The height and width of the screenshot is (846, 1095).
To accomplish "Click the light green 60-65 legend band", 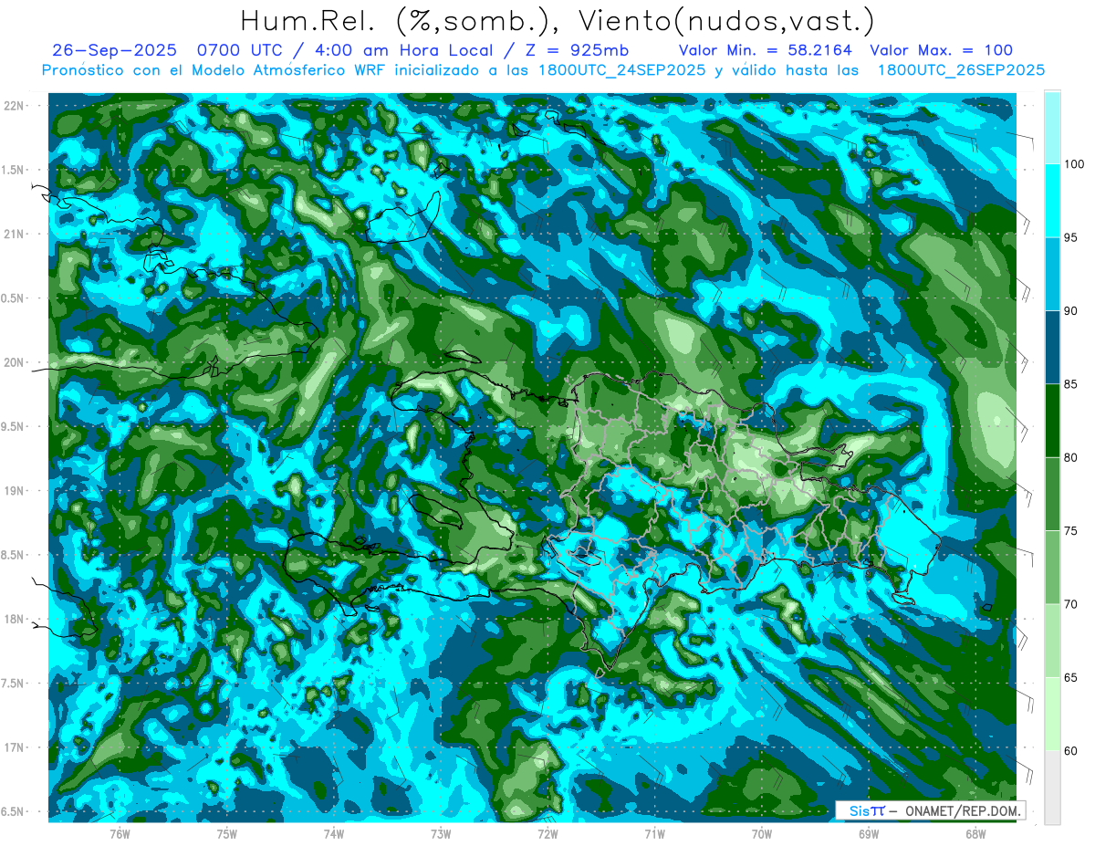I will point(1052,714).
